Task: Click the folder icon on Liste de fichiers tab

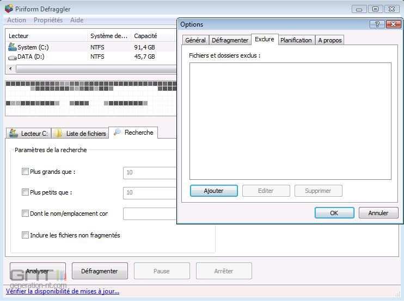Action: pos(59,133)
